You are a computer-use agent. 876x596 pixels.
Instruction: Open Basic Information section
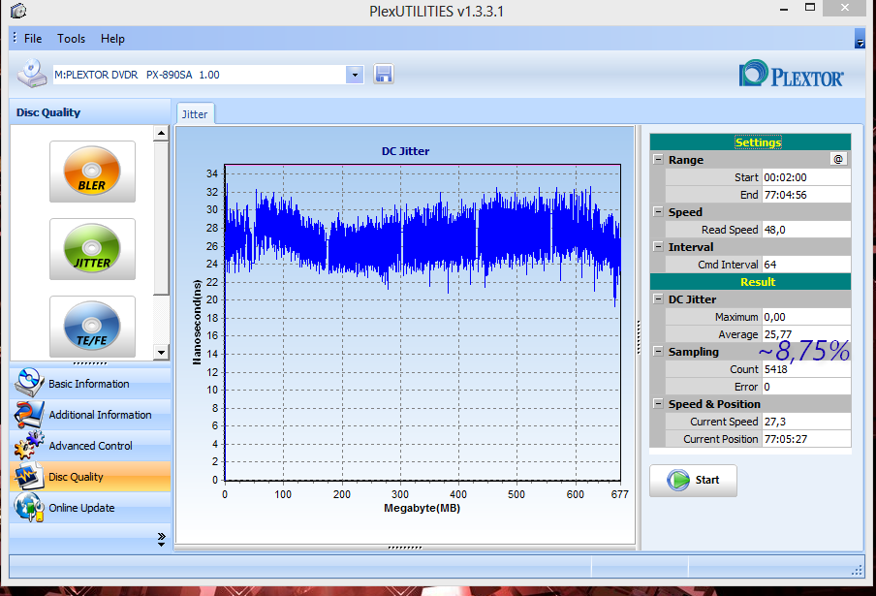point(90,384)
